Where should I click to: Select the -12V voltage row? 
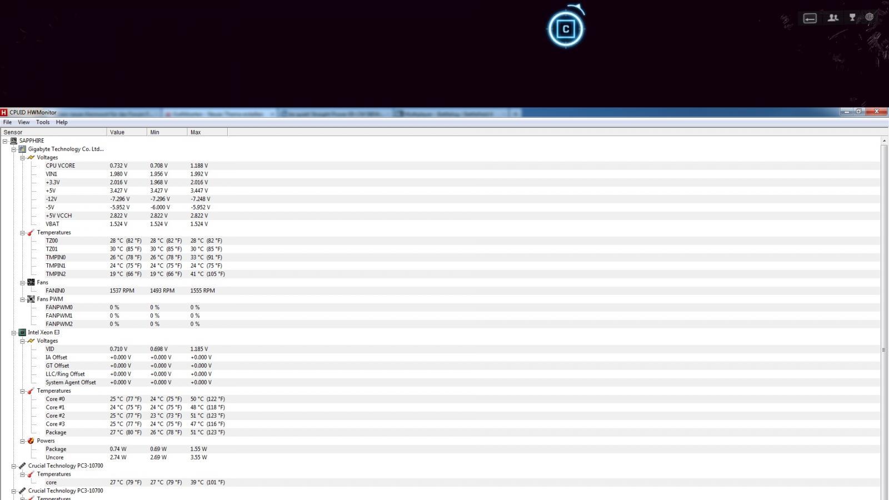440,199
